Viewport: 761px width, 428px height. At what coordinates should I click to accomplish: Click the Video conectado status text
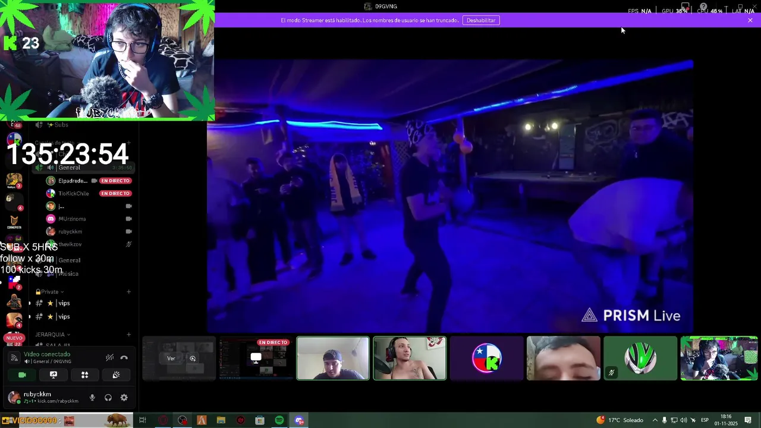pyautogui.click(x=47, y=354)
